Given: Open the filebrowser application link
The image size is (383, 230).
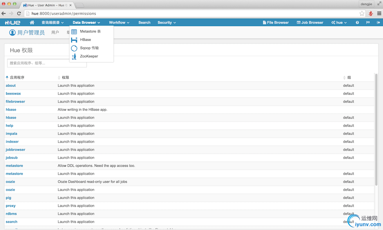Looking at the screenshot, I should tap(16, 102).
